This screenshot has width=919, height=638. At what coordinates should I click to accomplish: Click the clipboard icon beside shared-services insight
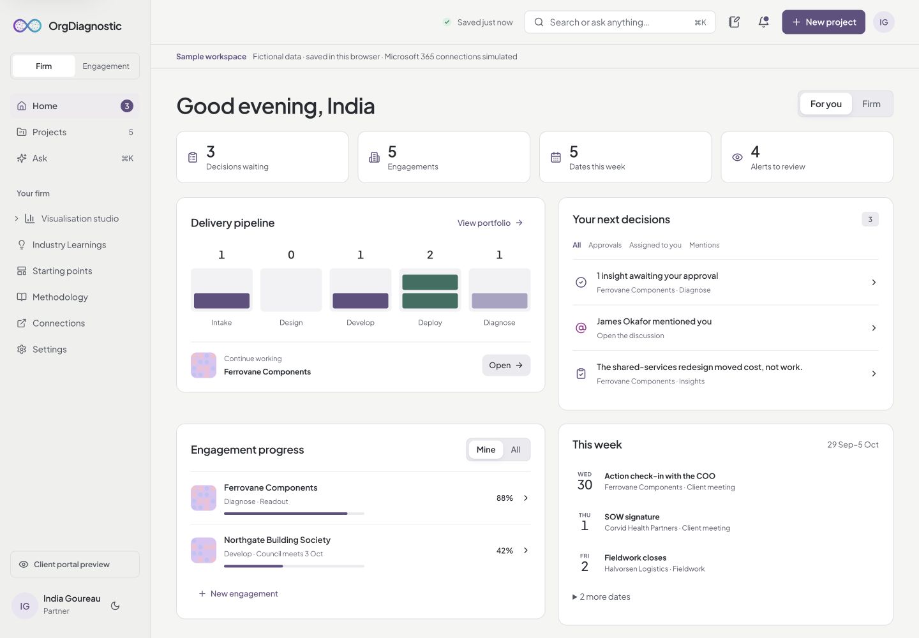581,374
